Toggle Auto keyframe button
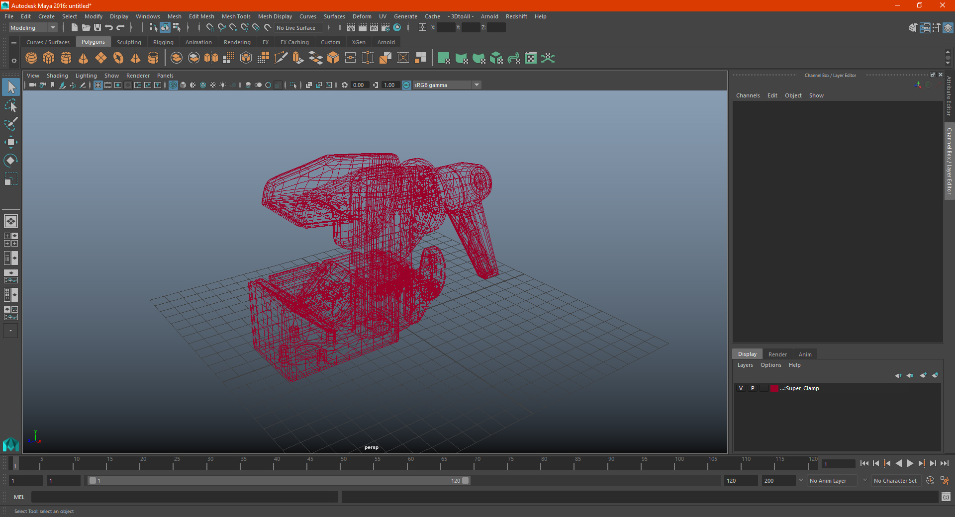This screenshot has height=517, width=955. pos(930,481)
